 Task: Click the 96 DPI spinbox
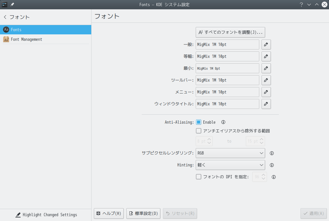(x=260, y=177)
